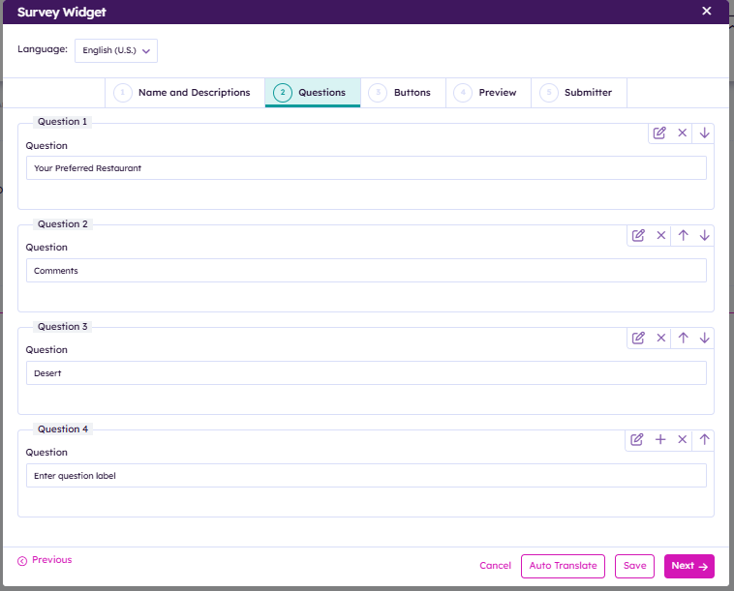Remove Question 4 with its X icon
This screenshot has width=734, height=591.
(x=682, y=439)
